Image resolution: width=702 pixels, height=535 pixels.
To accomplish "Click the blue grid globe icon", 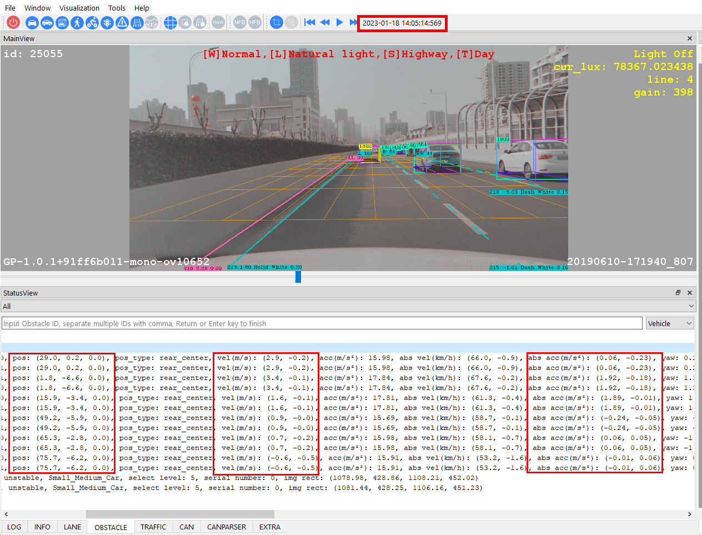I will (171, 22).
